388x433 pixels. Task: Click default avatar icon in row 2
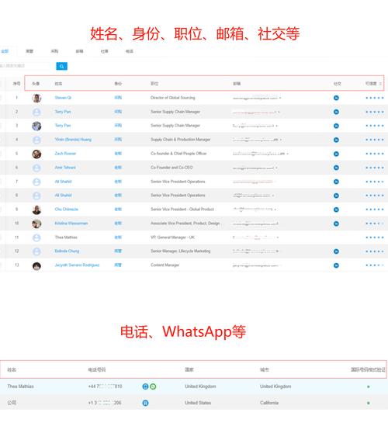tap(36, 112)
